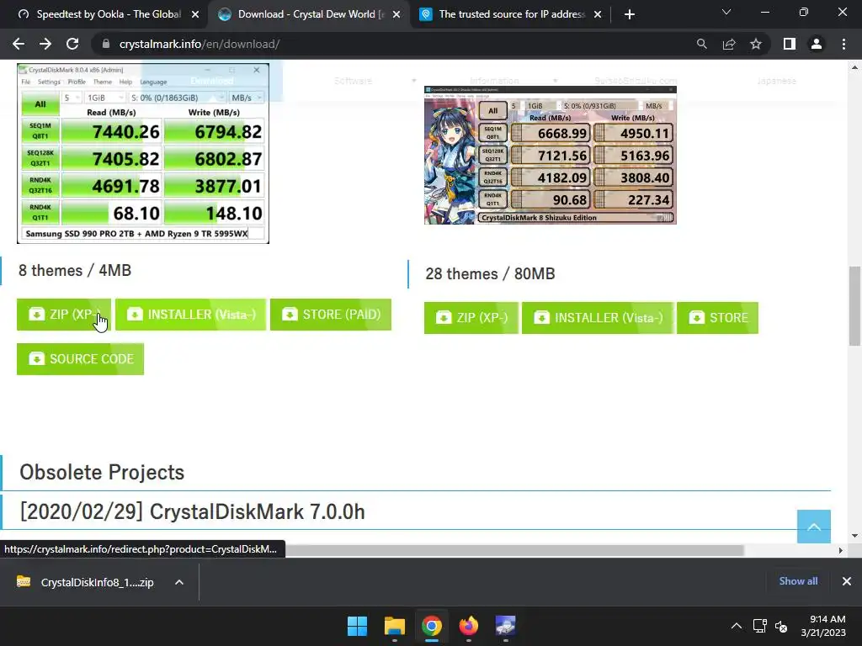
Task: Open the Software menu in site navigation
Action: click(x=353, y=81)
